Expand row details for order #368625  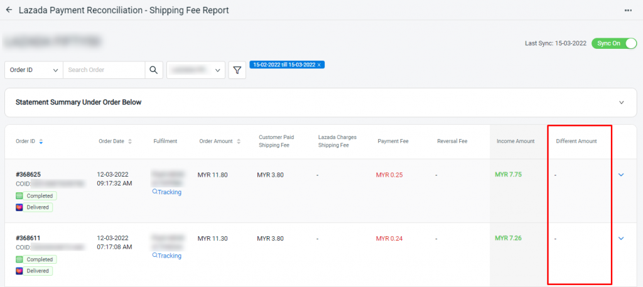coord(621,175)
